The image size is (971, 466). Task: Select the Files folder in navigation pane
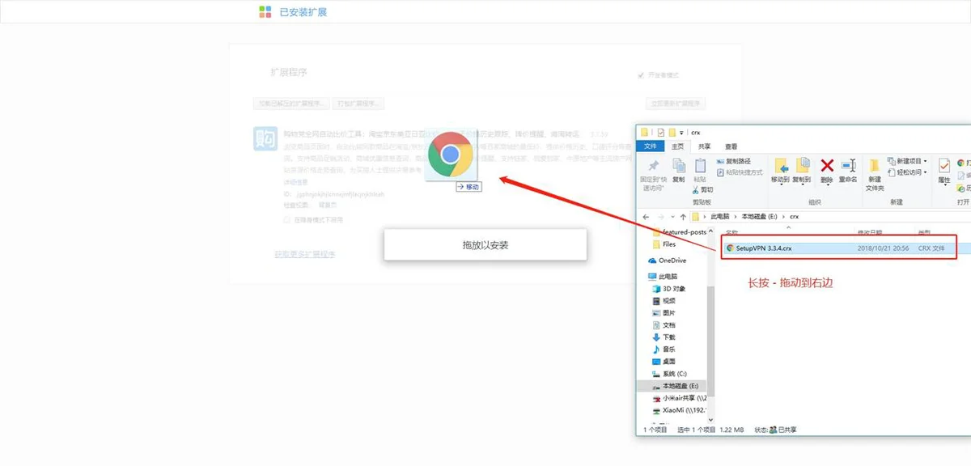tap(664, 244)
